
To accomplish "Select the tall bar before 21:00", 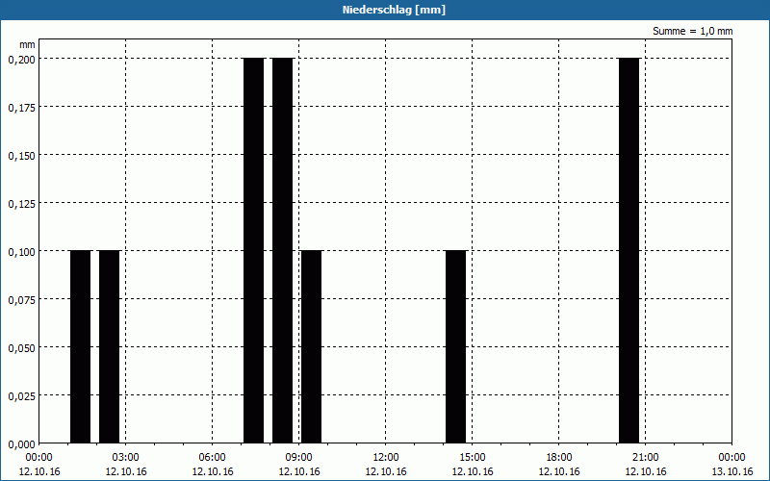I will coord(629,250).
